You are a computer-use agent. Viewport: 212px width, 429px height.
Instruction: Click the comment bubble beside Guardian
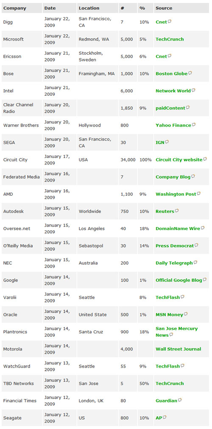(180, 400)
